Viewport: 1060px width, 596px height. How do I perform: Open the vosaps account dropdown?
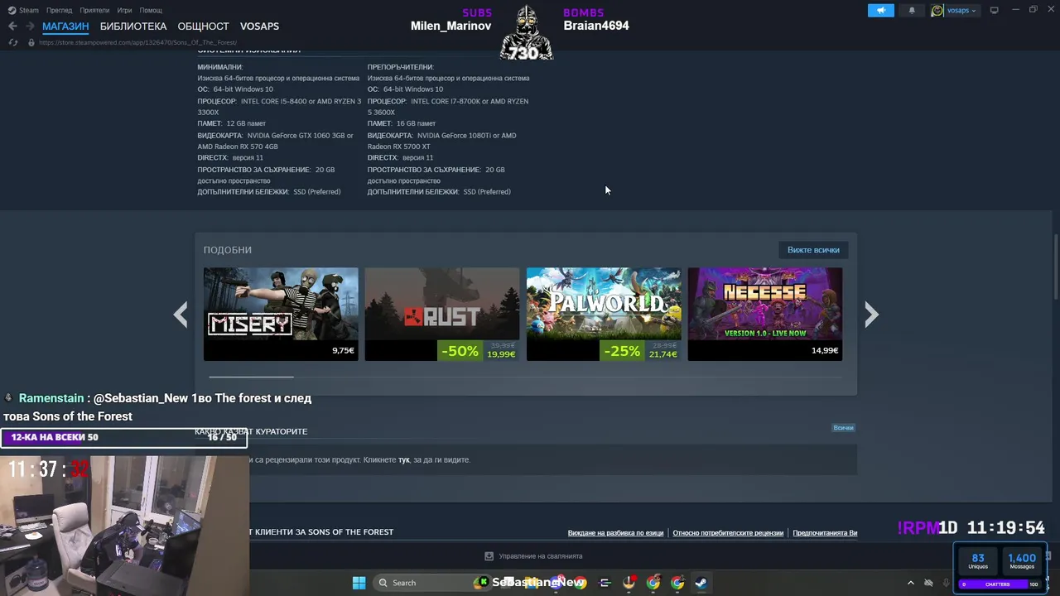pyautogui.click(x=961, y=10)
